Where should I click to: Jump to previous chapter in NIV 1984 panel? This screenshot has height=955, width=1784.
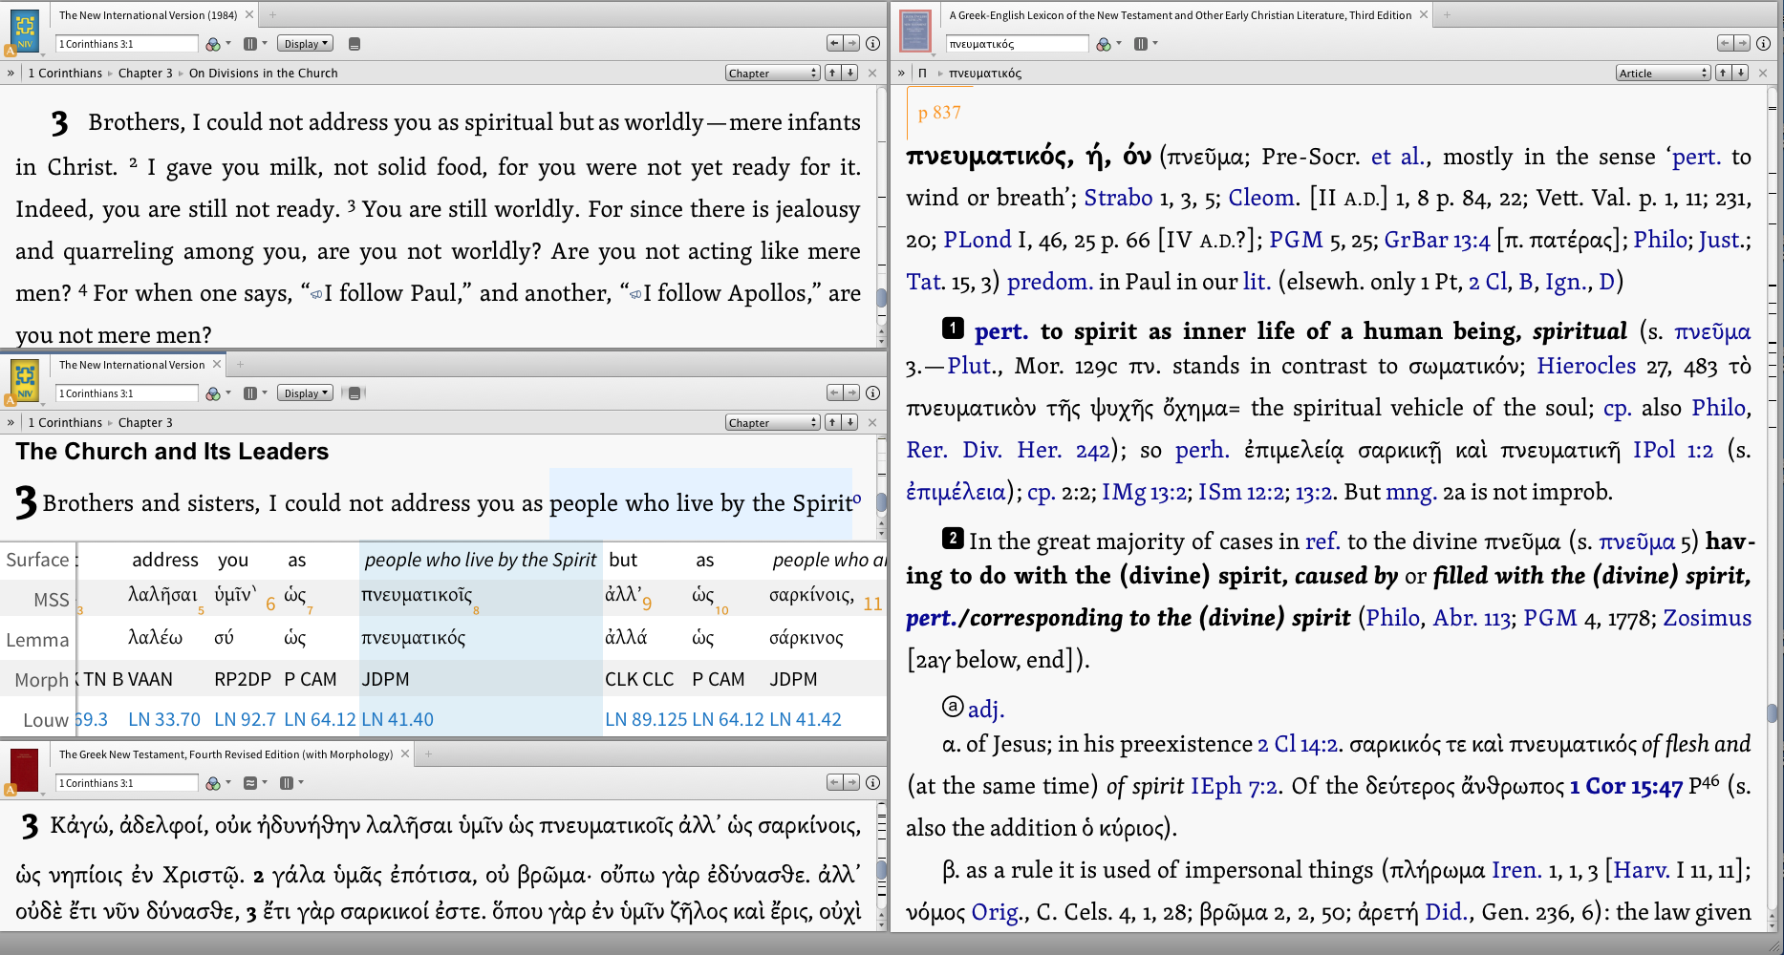tap(832, 74)
